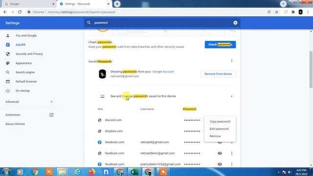Go back using the browser back arrow
The image size is (313, 176).
tap(5, 12)
